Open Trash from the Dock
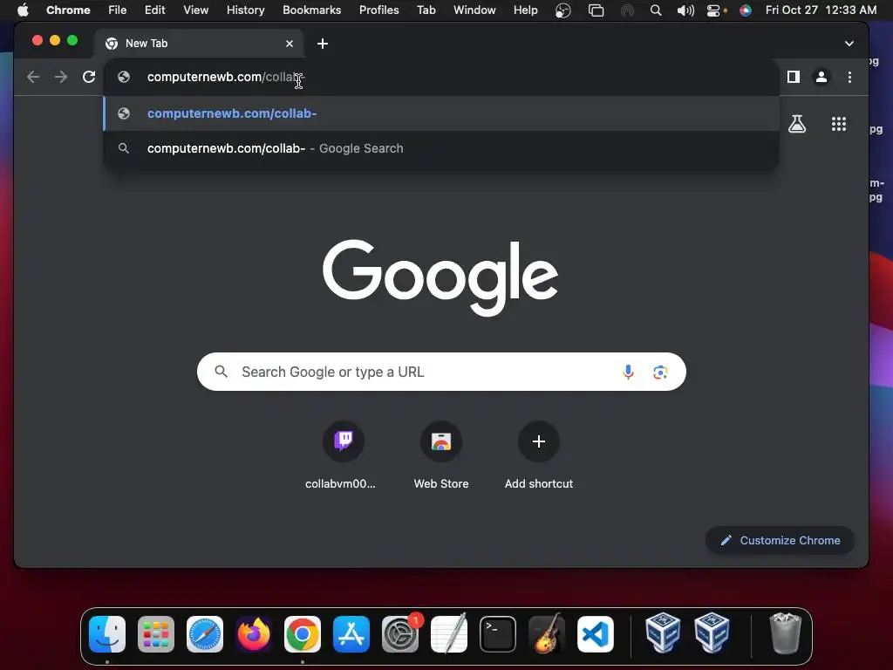Viewport: 893px width, 670px height. point(786,633)
